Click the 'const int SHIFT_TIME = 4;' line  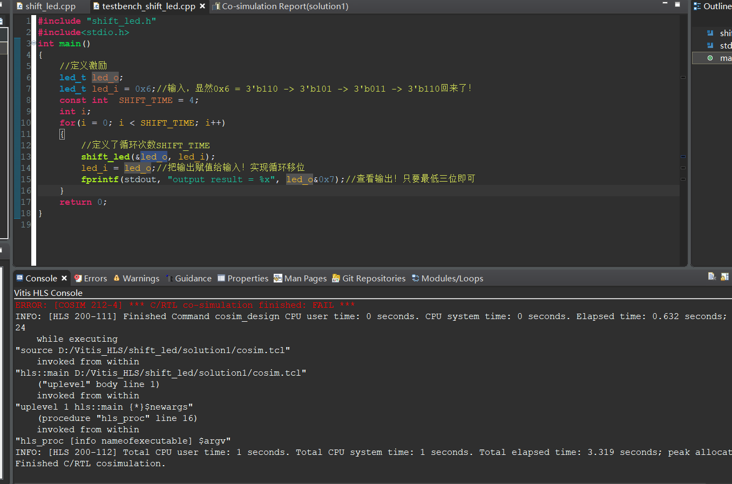[x=129, y=100]
